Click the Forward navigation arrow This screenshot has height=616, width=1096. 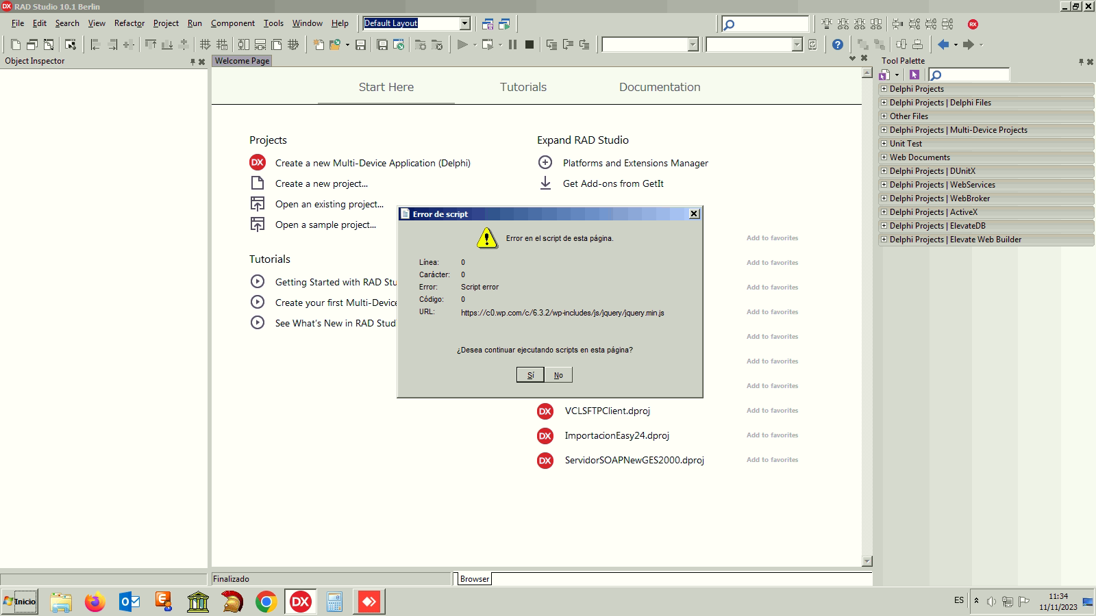pyautogui.click(x=968, y=44)
